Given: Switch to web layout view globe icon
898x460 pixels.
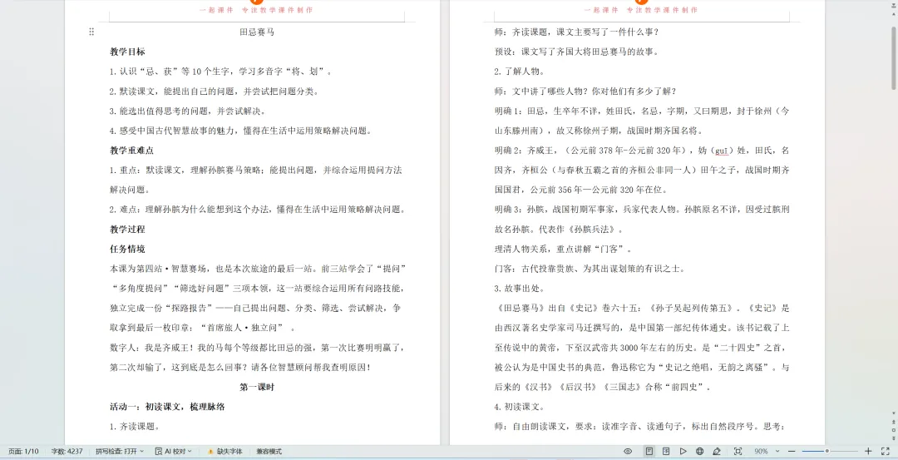Looking at the screenshot, I should click(700, 452).
